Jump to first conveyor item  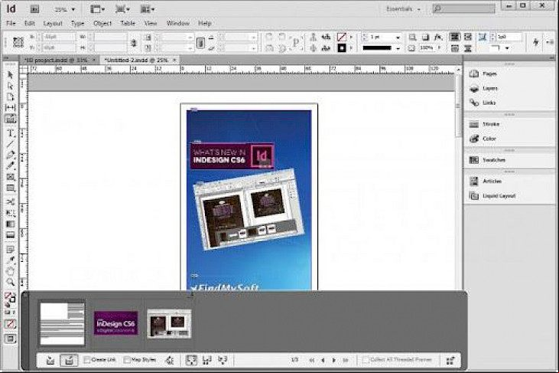tap(311, 361)
